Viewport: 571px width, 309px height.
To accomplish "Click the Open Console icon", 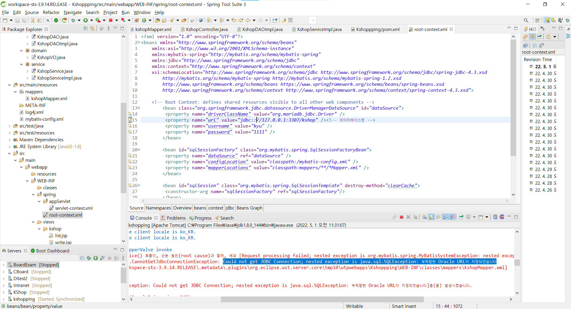I will pyautogui.click(x=481, y=217).
